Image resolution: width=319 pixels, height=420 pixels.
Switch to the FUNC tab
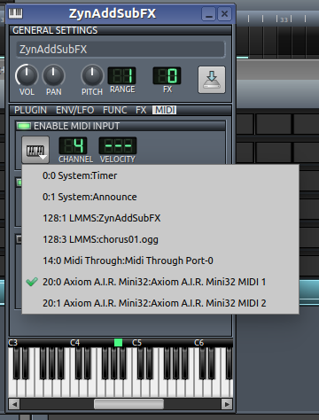[x=115, y=110]
